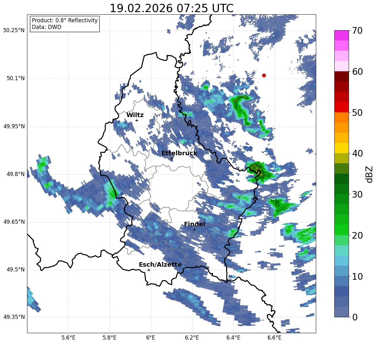Click the 49.35°N latitude label

(x=14, y=317)
